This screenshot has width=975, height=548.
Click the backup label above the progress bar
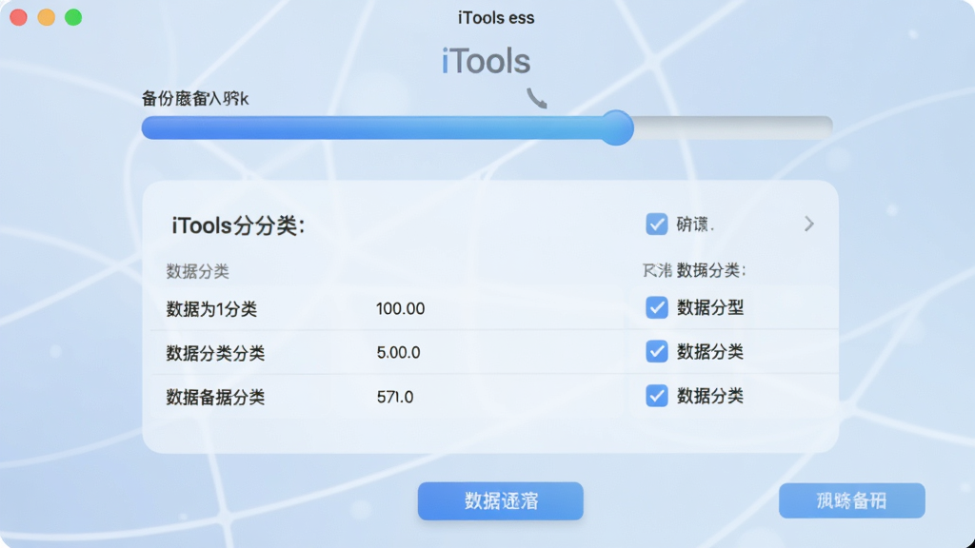point(195,98)
